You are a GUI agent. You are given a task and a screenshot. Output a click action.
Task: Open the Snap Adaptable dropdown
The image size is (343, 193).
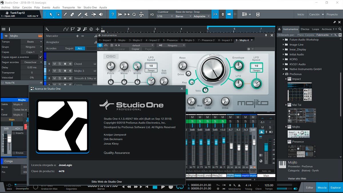(201, 16)
